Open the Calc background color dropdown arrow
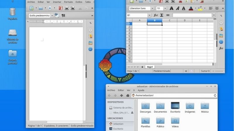This screenshot has height=131, width=234. (204, 8)
